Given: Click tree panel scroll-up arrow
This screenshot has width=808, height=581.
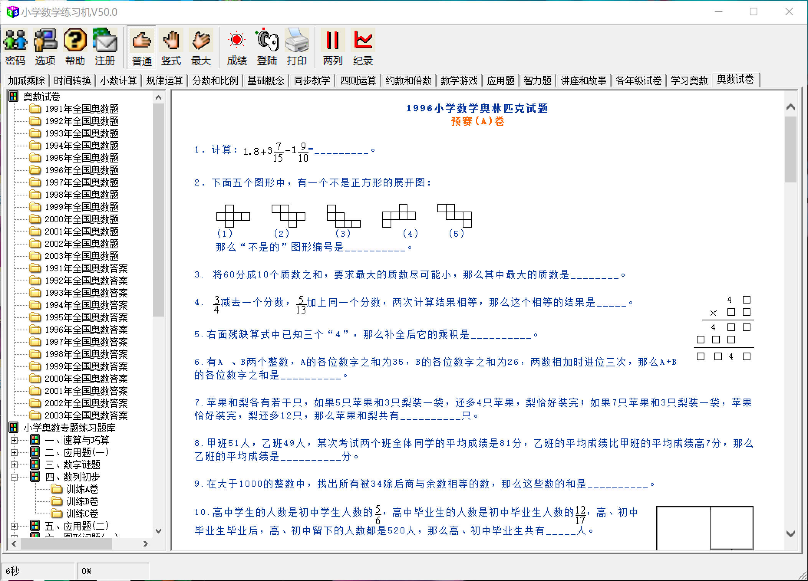Looking at the screenshot, I should click(x=158, y=97).
